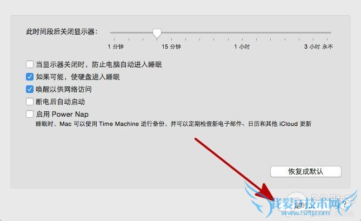Set display-off slider to 1 分钟 tick
Screen dimensions: 361x221
(114, 32)
